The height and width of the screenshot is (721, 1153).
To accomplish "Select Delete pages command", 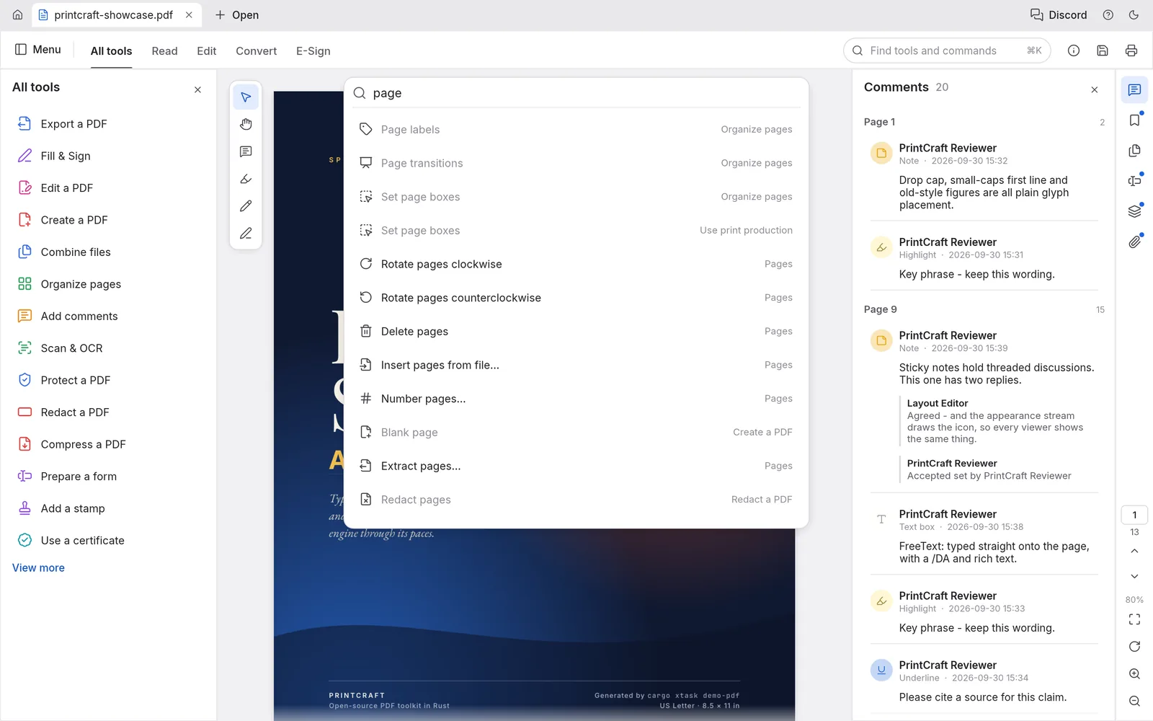I will [576, 332].
